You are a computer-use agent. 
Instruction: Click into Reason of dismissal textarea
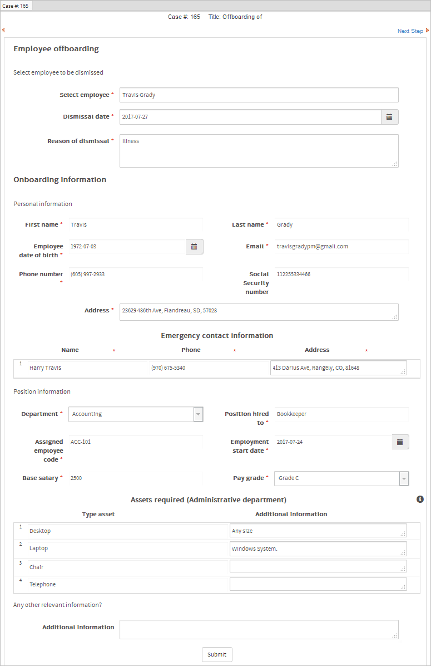259,150
